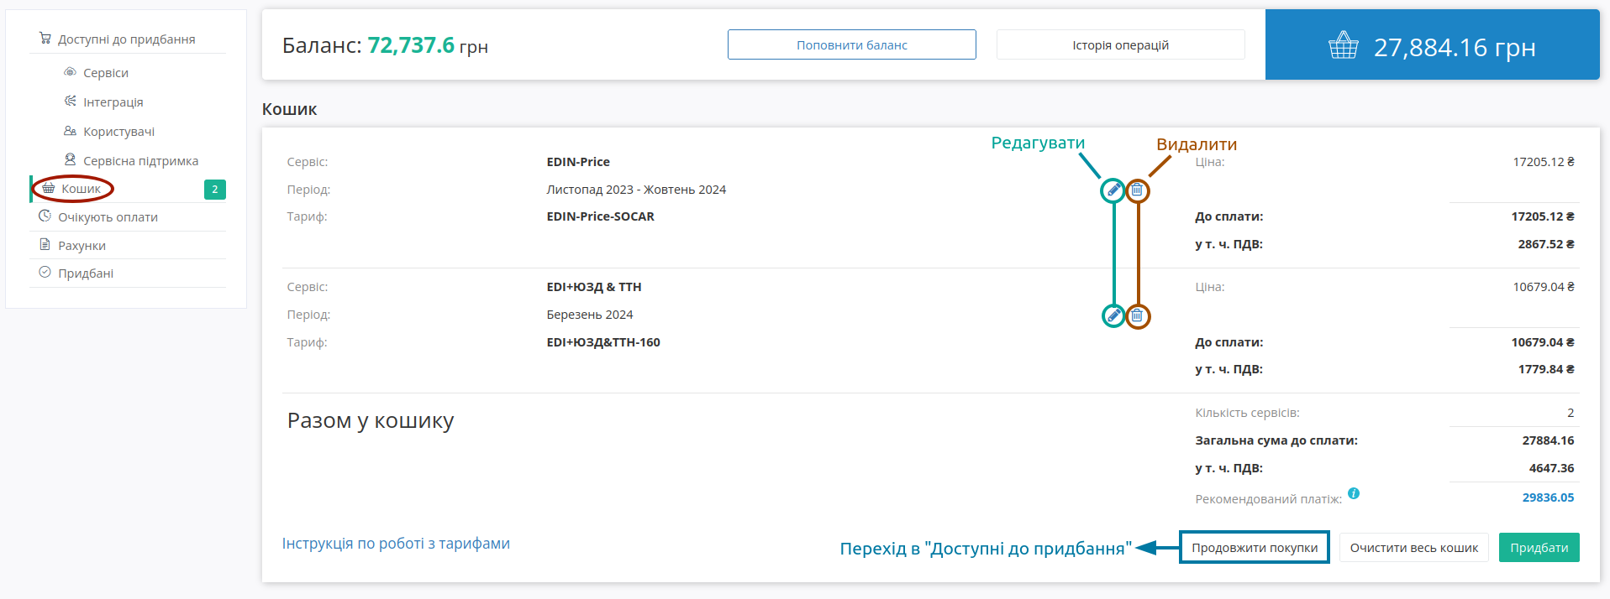Click the basket icon in blue total panel
Image resolution: width=1610 pixels, height=599 pixels.
tap(1343, 45)
